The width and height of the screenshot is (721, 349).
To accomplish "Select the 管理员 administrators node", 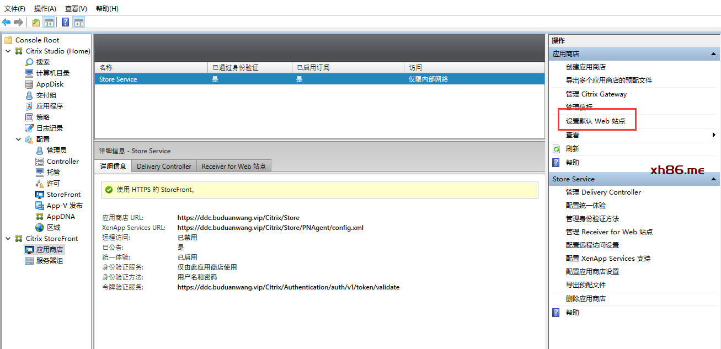I will [x=51, y=150].
